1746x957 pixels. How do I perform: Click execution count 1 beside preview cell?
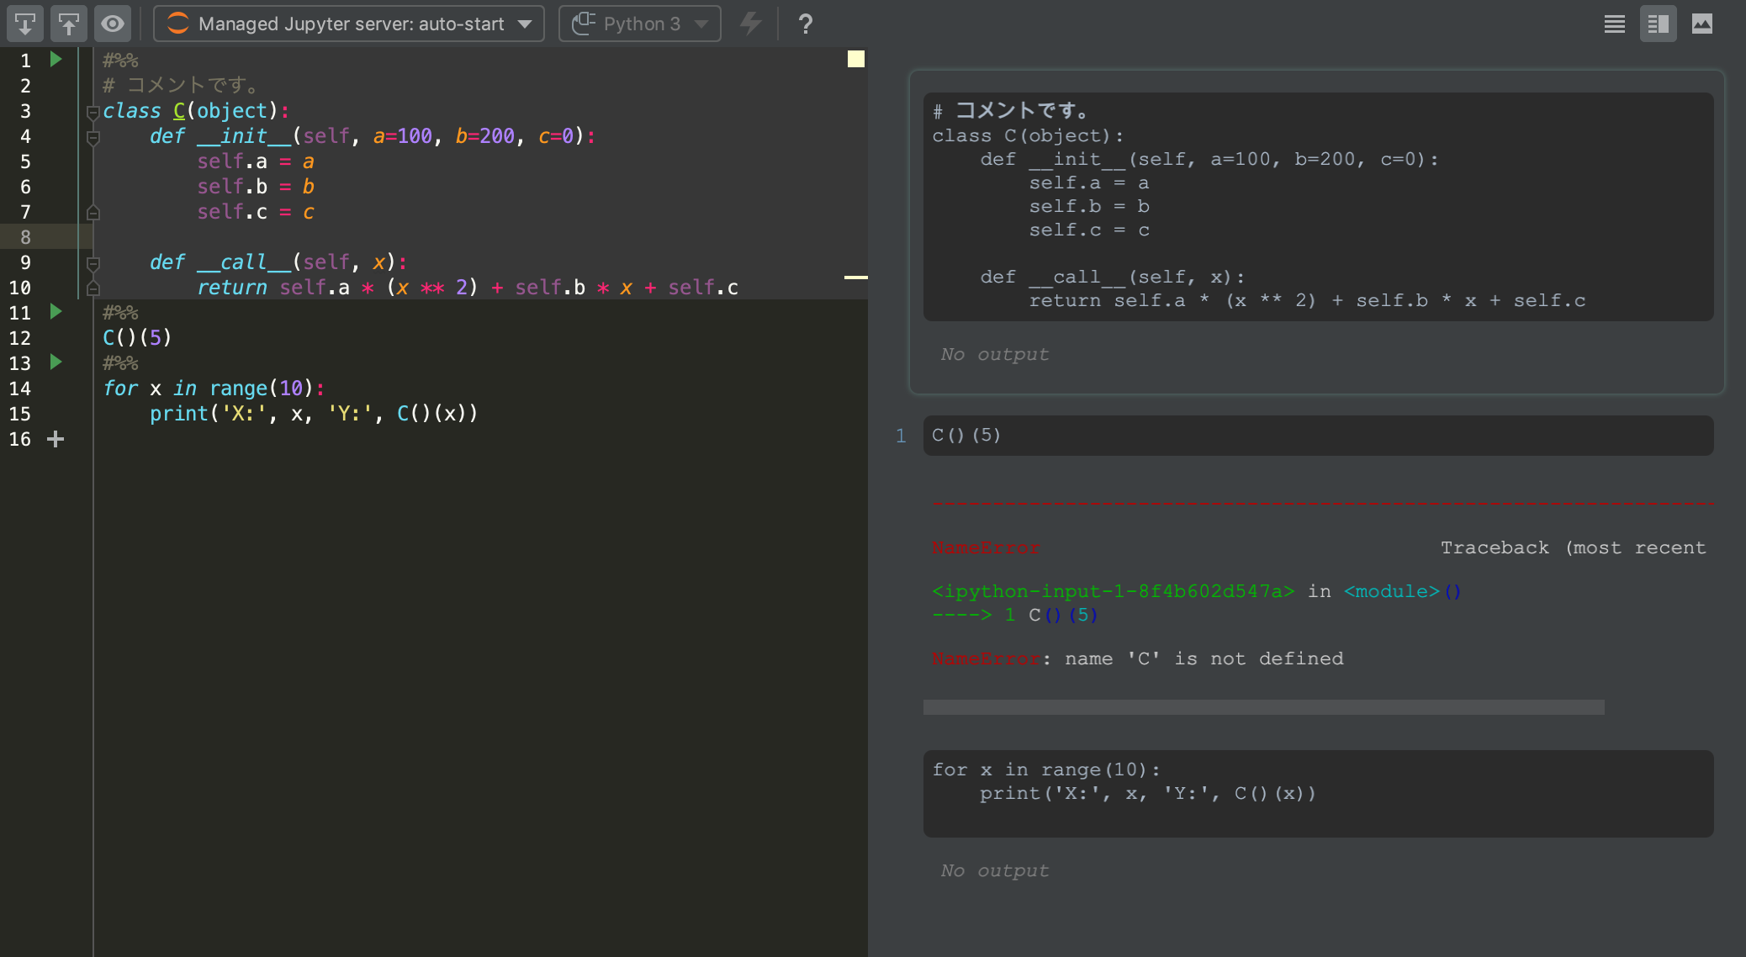click(x=901, y=436)
